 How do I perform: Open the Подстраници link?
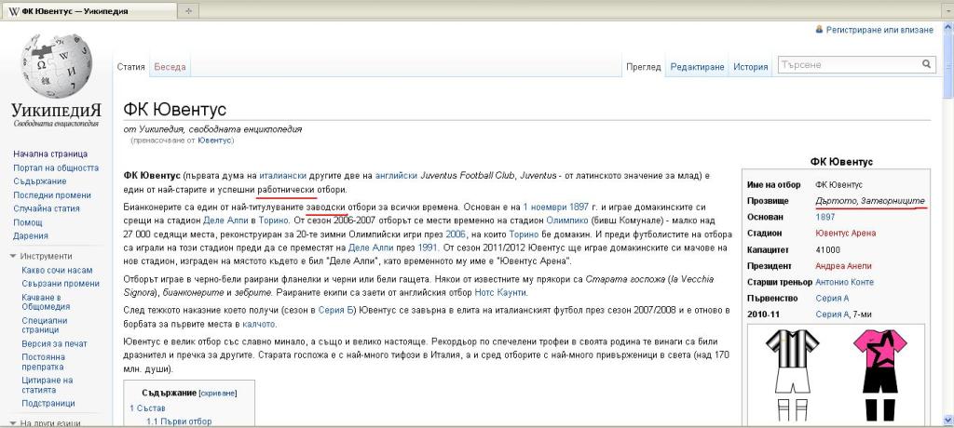point(48,403)
